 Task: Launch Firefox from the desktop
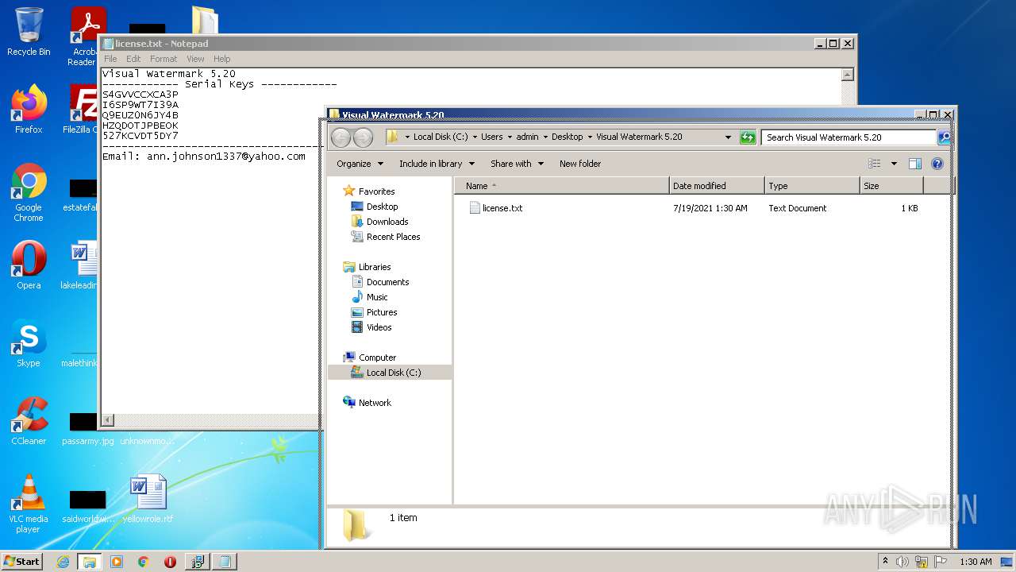tap(29, 110)
